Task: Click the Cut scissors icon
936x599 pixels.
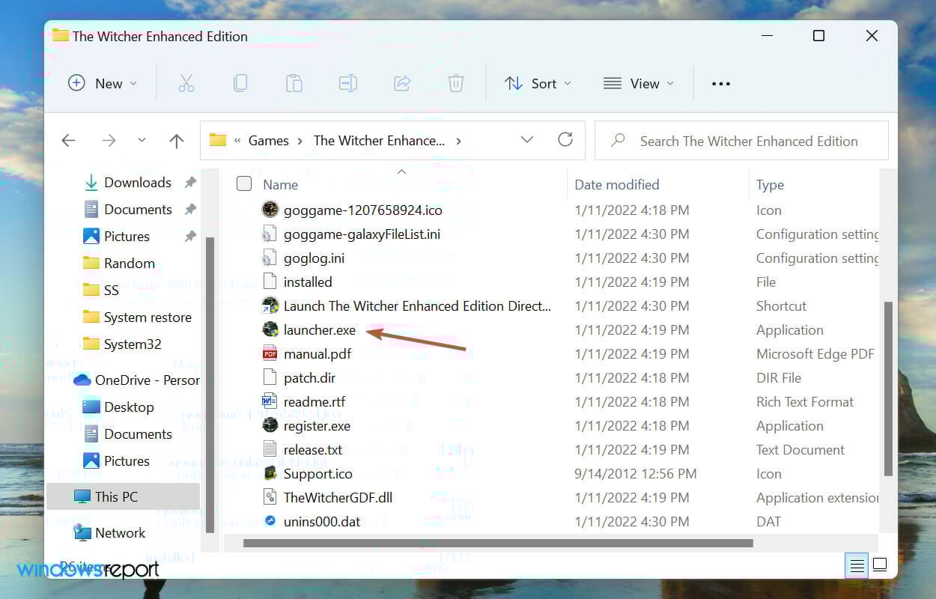Action: pyautogui.click(x=186, y=83)
